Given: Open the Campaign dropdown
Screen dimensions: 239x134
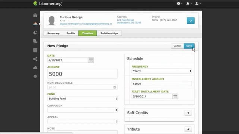Looking at the screenshot, I should point(83,110).
